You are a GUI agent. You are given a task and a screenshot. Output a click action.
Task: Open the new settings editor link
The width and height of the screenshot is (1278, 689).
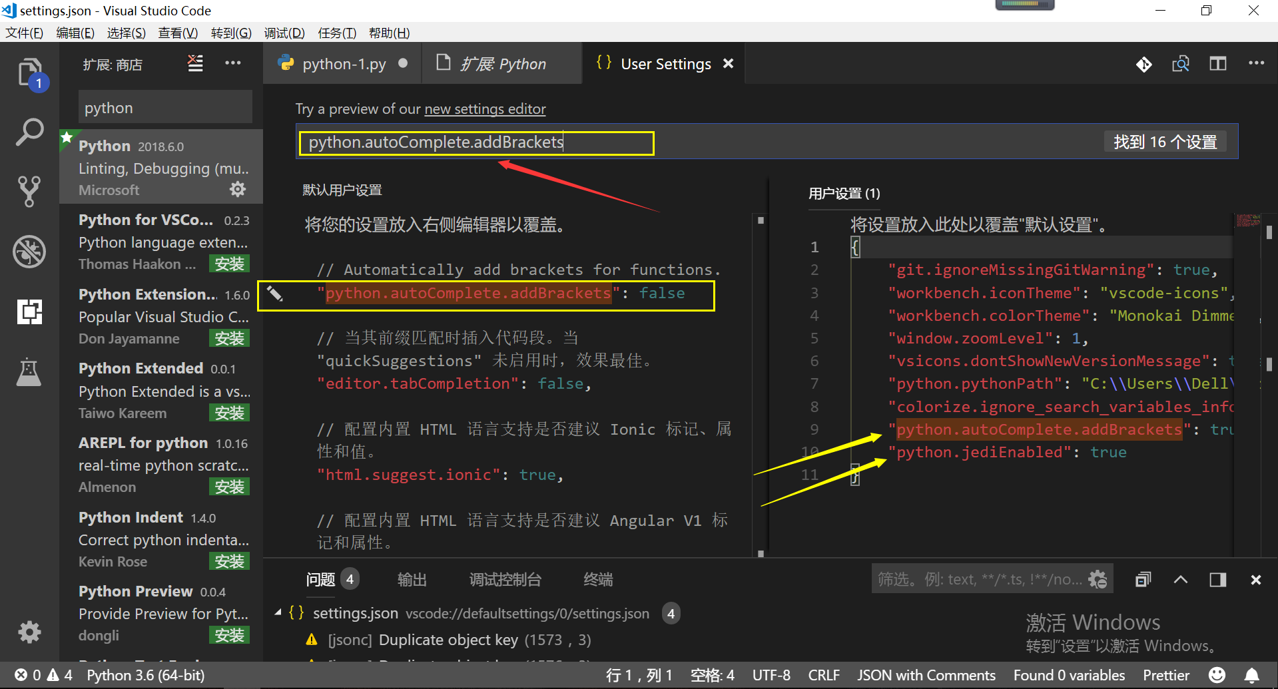[485, 109]
